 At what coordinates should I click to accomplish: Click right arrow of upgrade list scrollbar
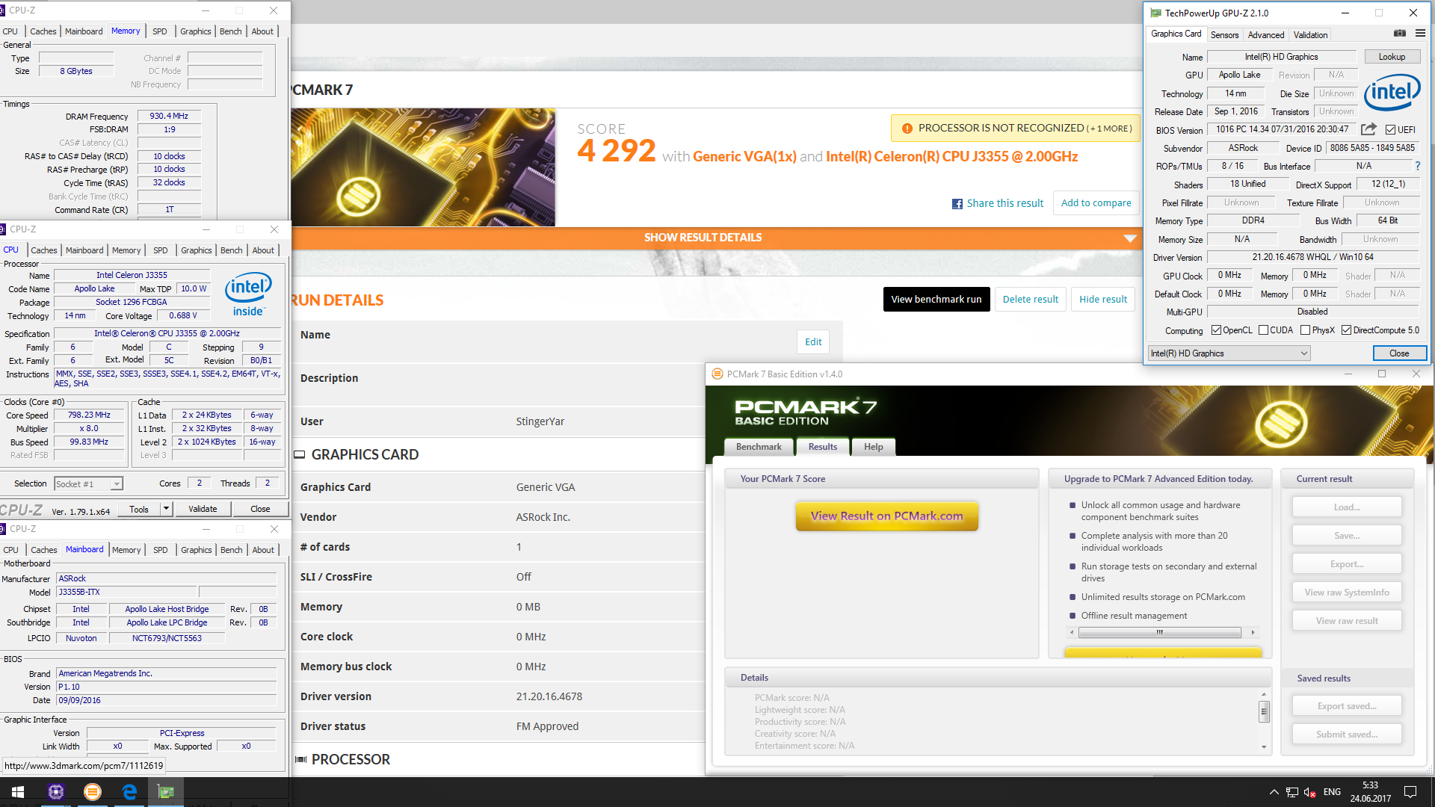(1253, 632)
